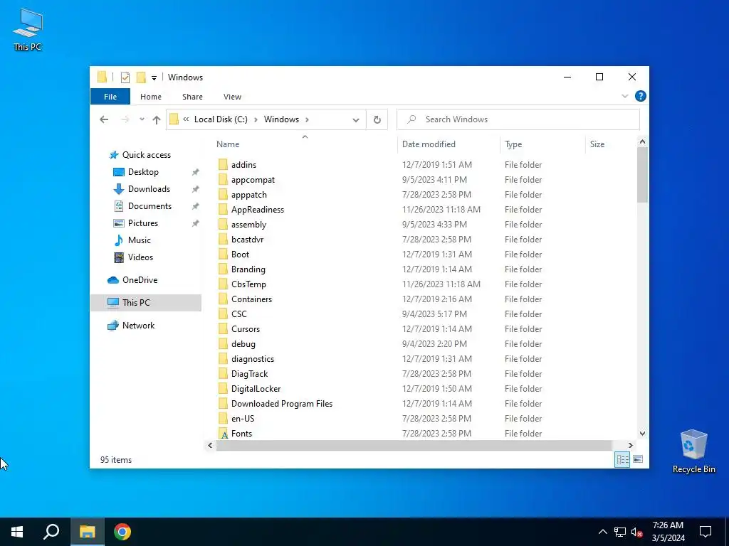The image size is (729, 546).
Task: Select the Branding folder
Action: (248, 269)
